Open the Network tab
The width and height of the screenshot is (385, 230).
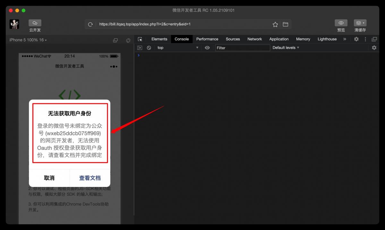pos(255,39)
